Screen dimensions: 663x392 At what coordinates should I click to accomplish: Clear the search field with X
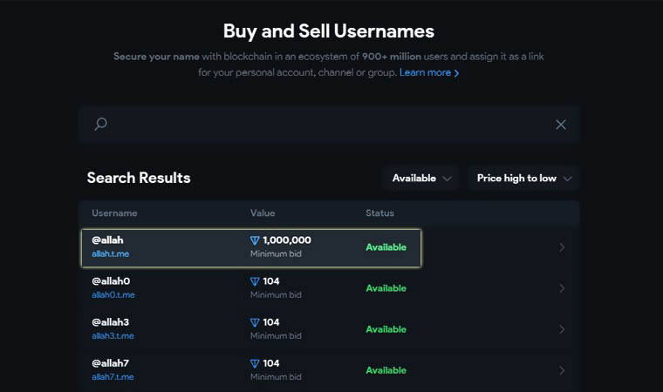561,125
